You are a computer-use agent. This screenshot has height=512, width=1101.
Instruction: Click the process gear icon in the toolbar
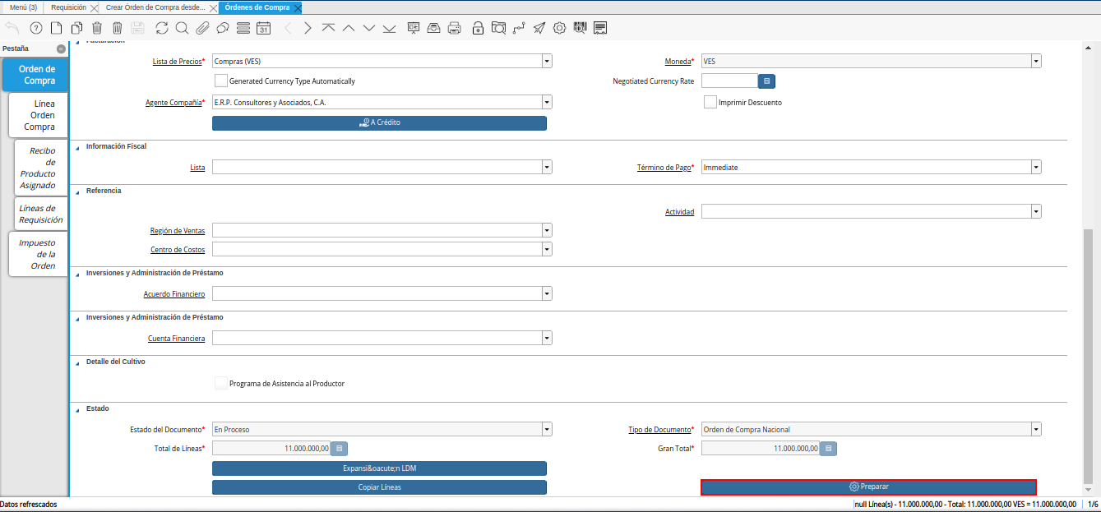559,28
